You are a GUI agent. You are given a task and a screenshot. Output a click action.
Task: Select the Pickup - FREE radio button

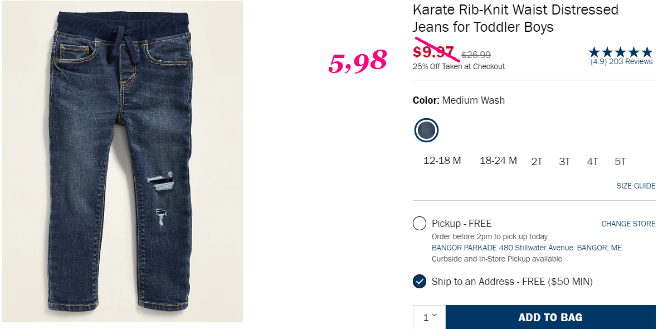click(419, 224)
